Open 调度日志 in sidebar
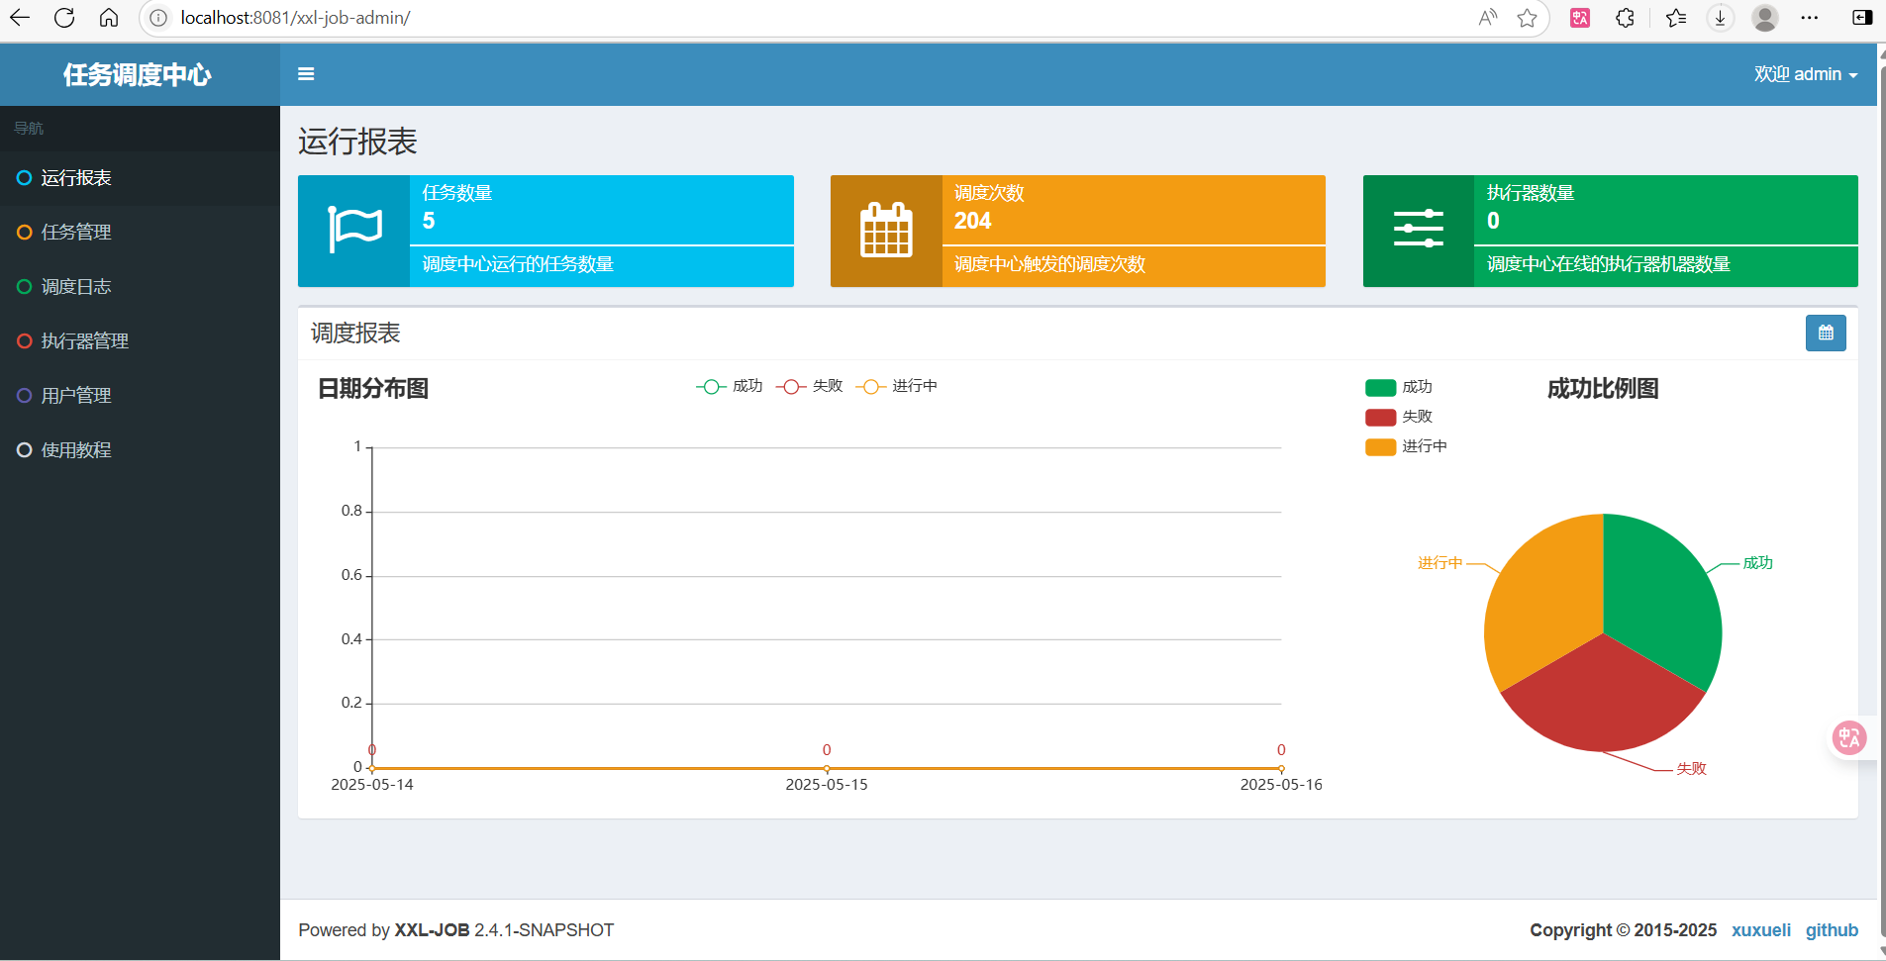 click(x=140, y=287)
